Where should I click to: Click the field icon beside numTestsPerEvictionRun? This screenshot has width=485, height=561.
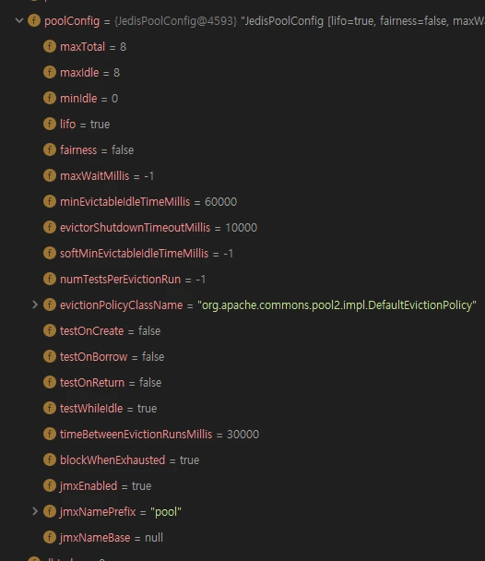[50, 279]
